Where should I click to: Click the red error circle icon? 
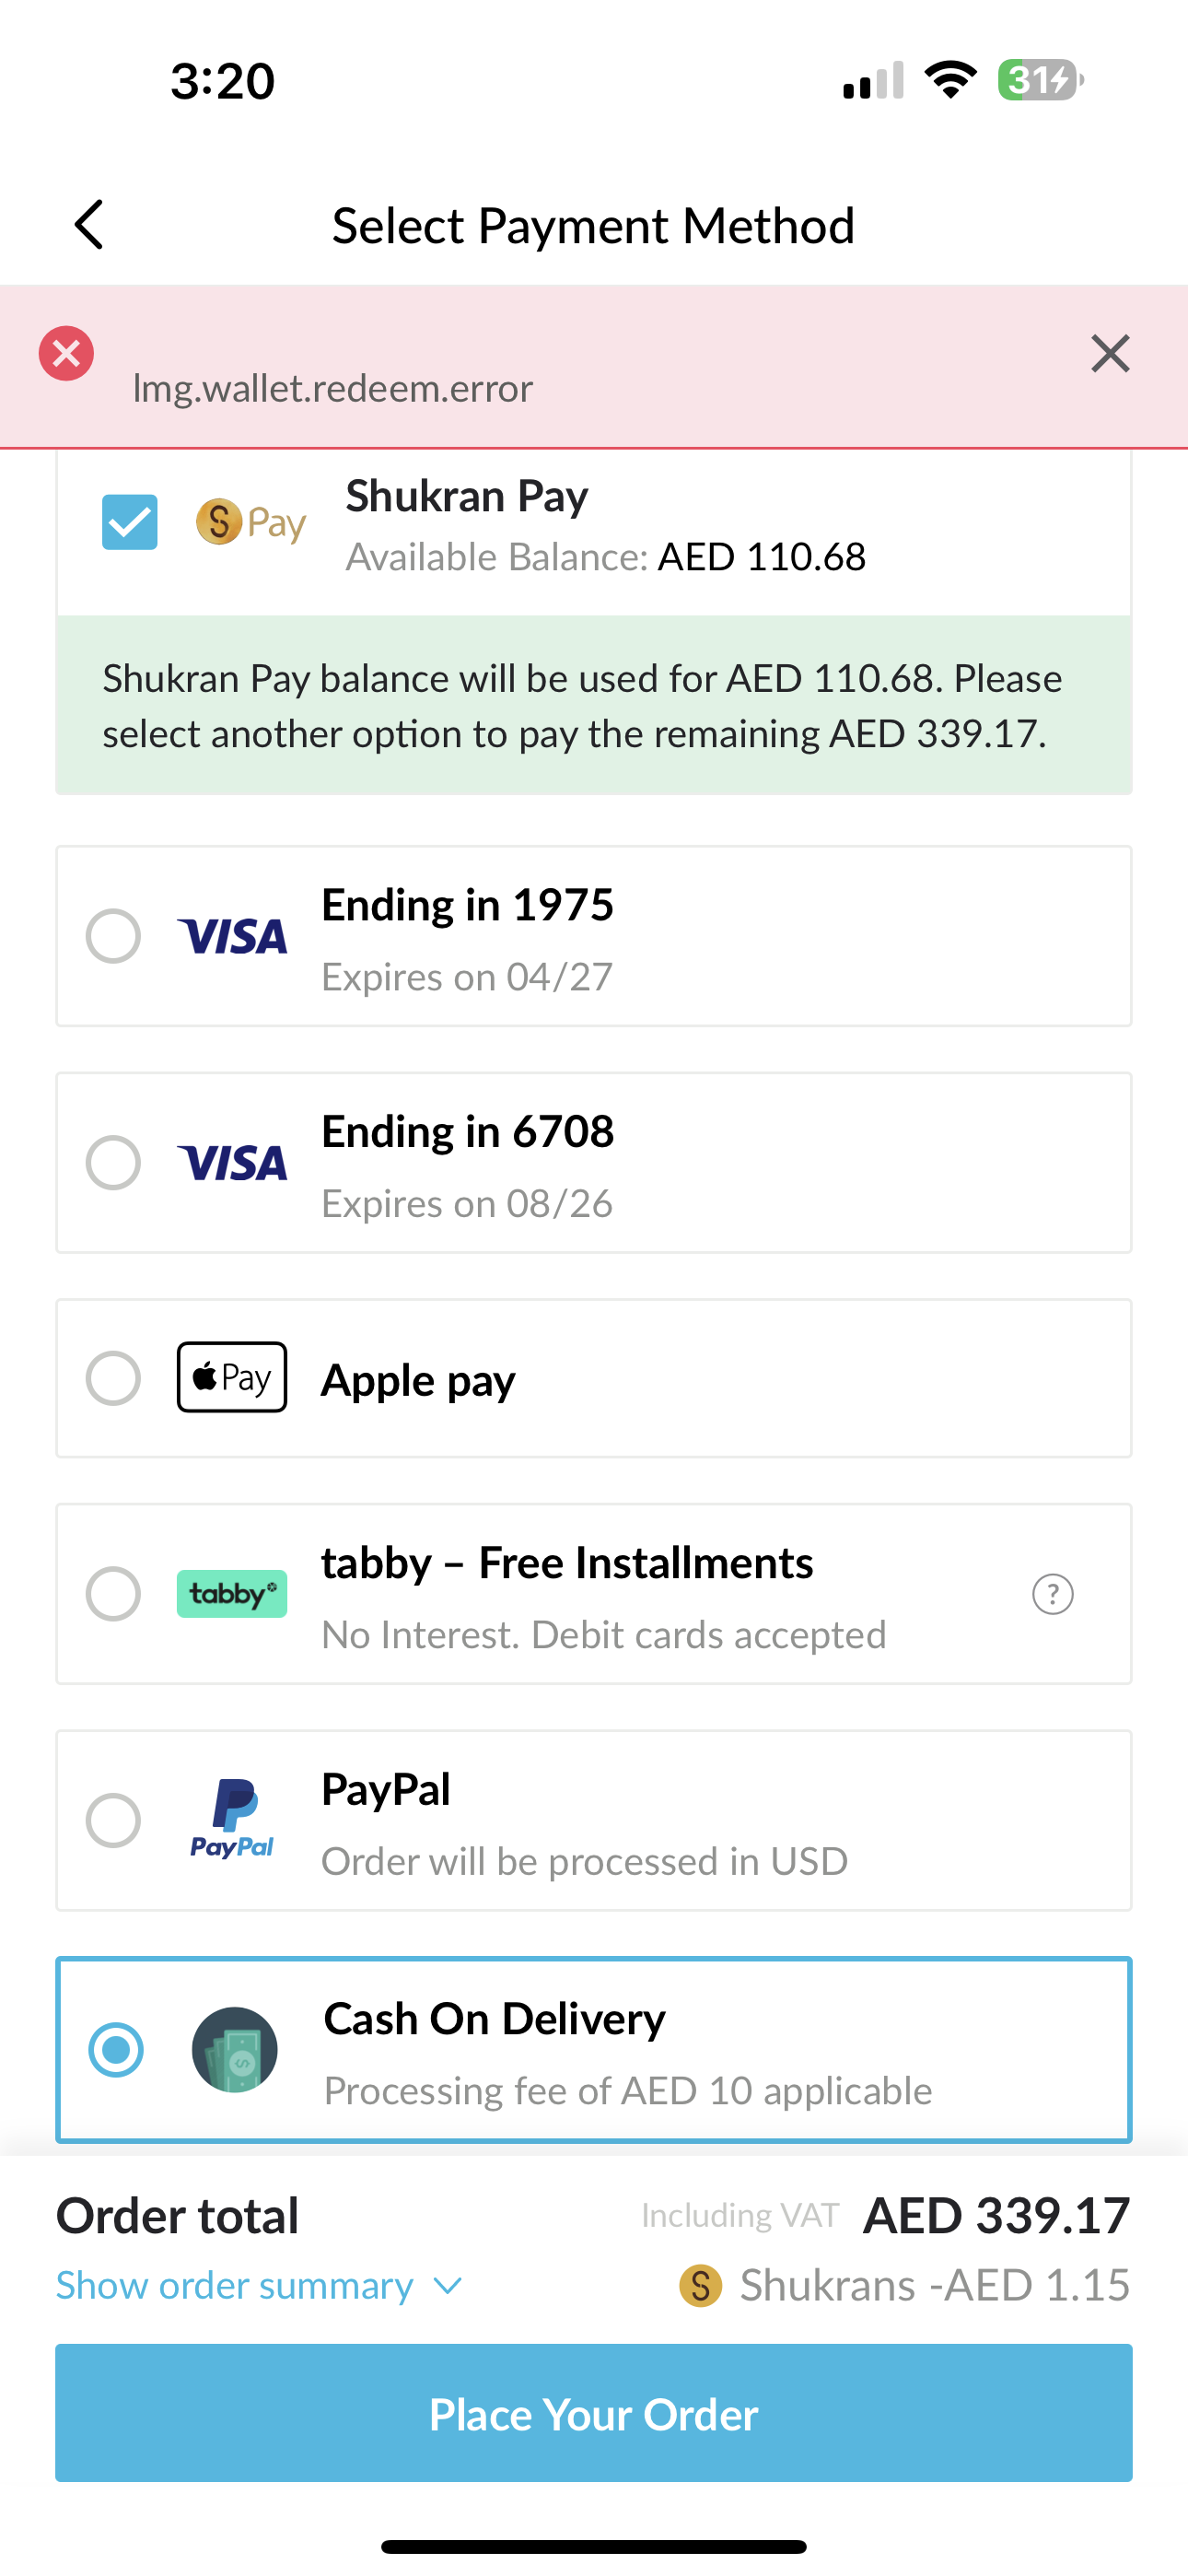[x=66, y=354]
